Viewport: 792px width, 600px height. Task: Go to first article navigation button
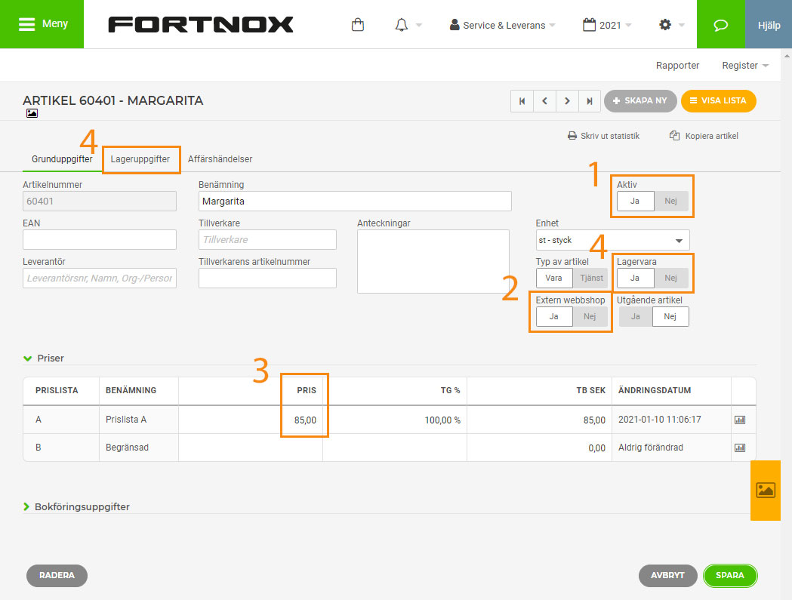point(522,101)
